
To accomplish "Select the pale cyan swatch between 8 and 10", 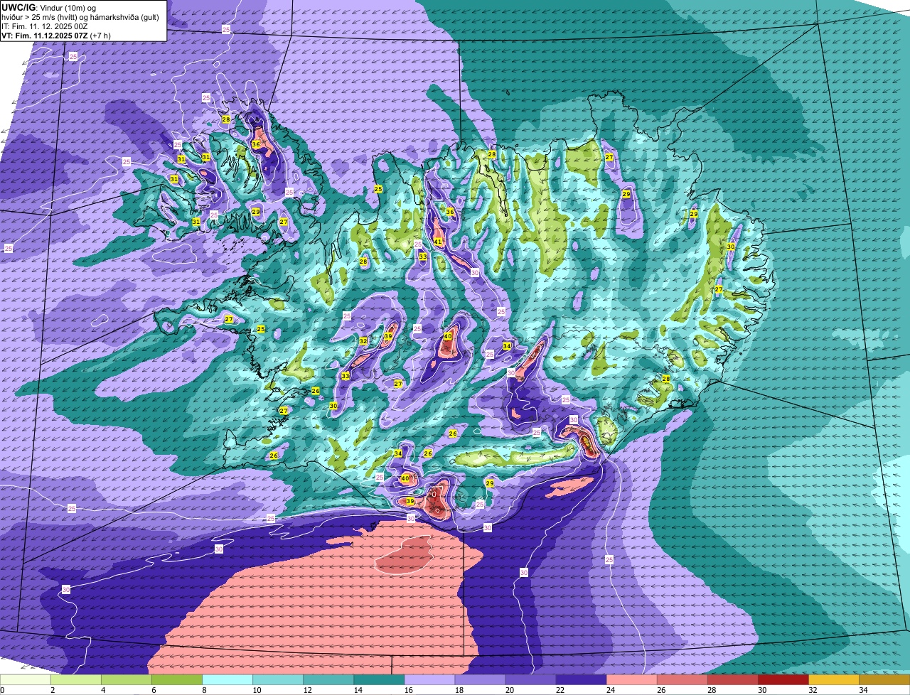I will [x=227, y=680].
